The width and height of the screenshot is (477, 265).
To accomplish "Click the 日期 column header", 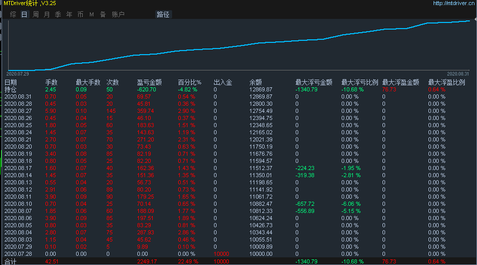I will click(11, 82).
